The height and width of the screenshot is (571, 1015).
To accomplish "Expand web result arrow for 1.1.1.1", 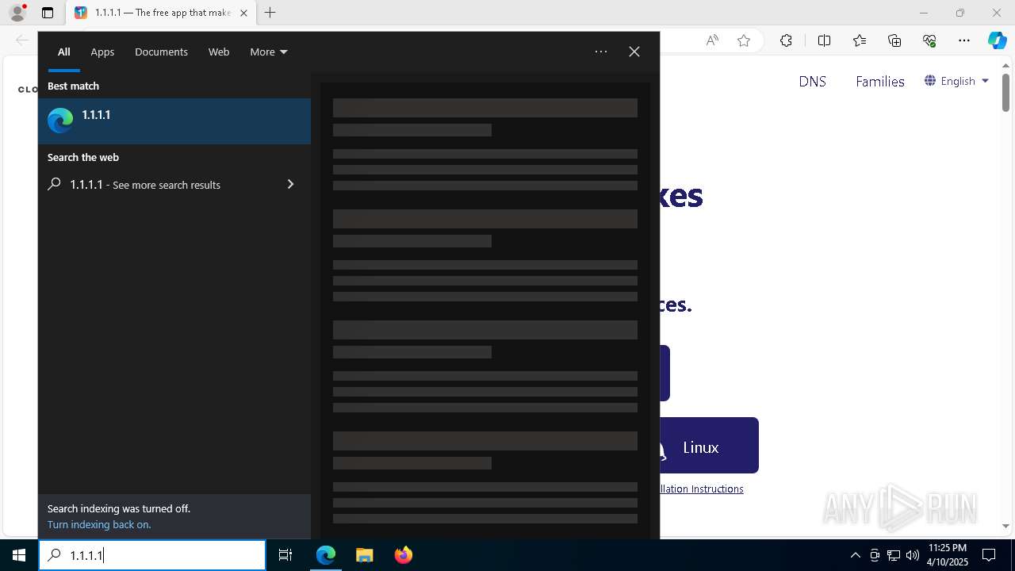I will click(x=290, y=184).
